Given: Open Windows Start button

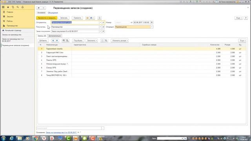Looking at the screenshot, I should pyautogui.click(x=4, y=138).
